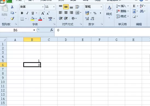Toggle bold formatting

[22, 13]
